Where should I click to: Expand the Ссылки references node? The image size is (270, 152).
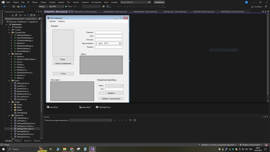(9, 30)
